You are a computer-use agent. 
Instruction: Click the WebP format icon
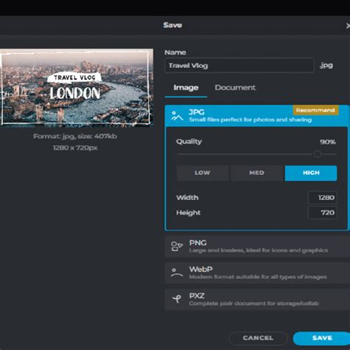tap(177, 273)
